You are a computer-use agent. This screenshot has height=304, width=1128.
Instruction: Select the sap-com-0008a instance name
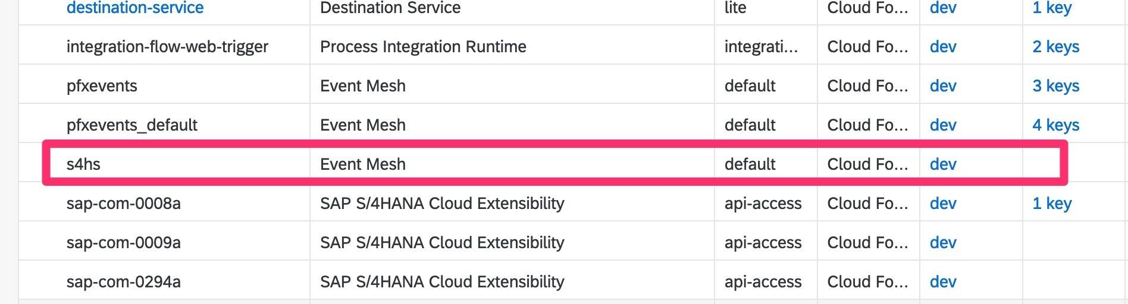click(x=123, y=204)
